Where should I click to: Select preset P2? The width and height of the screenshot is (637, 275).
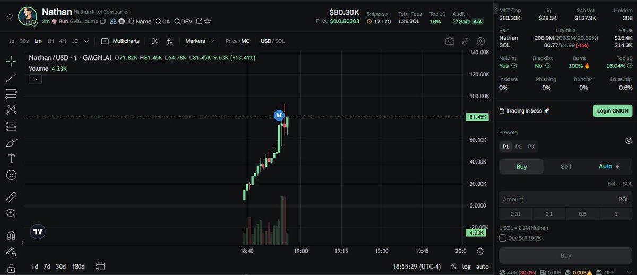(518, 147)
